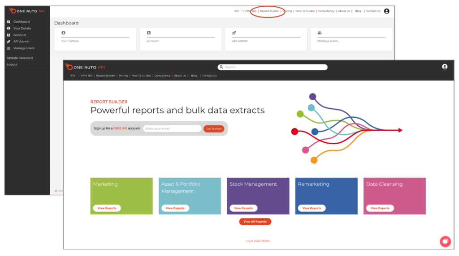459x256 pixels.
Task: Open Consultancy in dashboard top nav
Action: tap(326, 11)
